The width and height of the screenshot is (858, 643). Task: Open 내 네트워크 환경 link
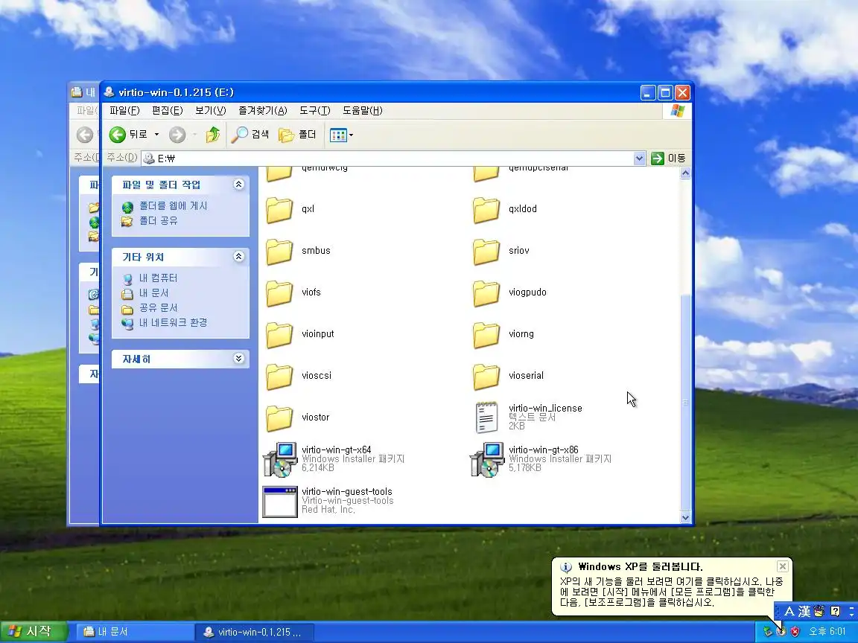[x=173, y=322]
